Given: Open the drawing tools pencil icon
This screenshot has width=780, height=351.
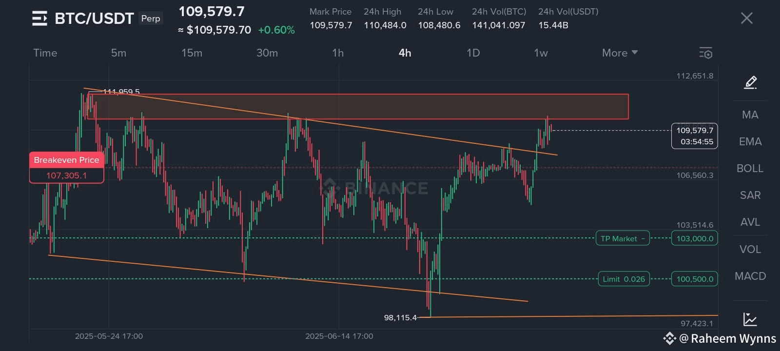Looking at the screenshot, I should [x=750, y=82].
